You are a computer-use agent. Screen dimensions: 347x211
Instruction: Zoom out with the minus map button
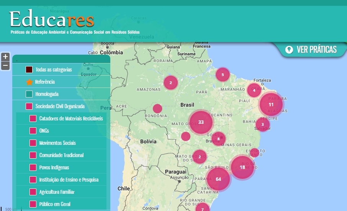(x=5, y=66)
